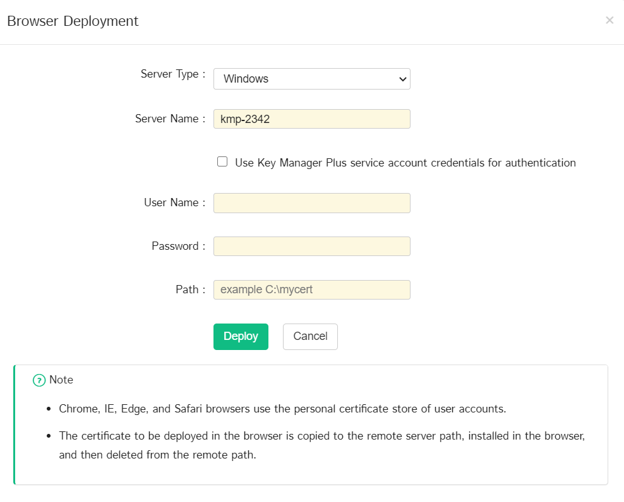Click into the User Name field
Screen dimensions: 624x502
[311, 203]
